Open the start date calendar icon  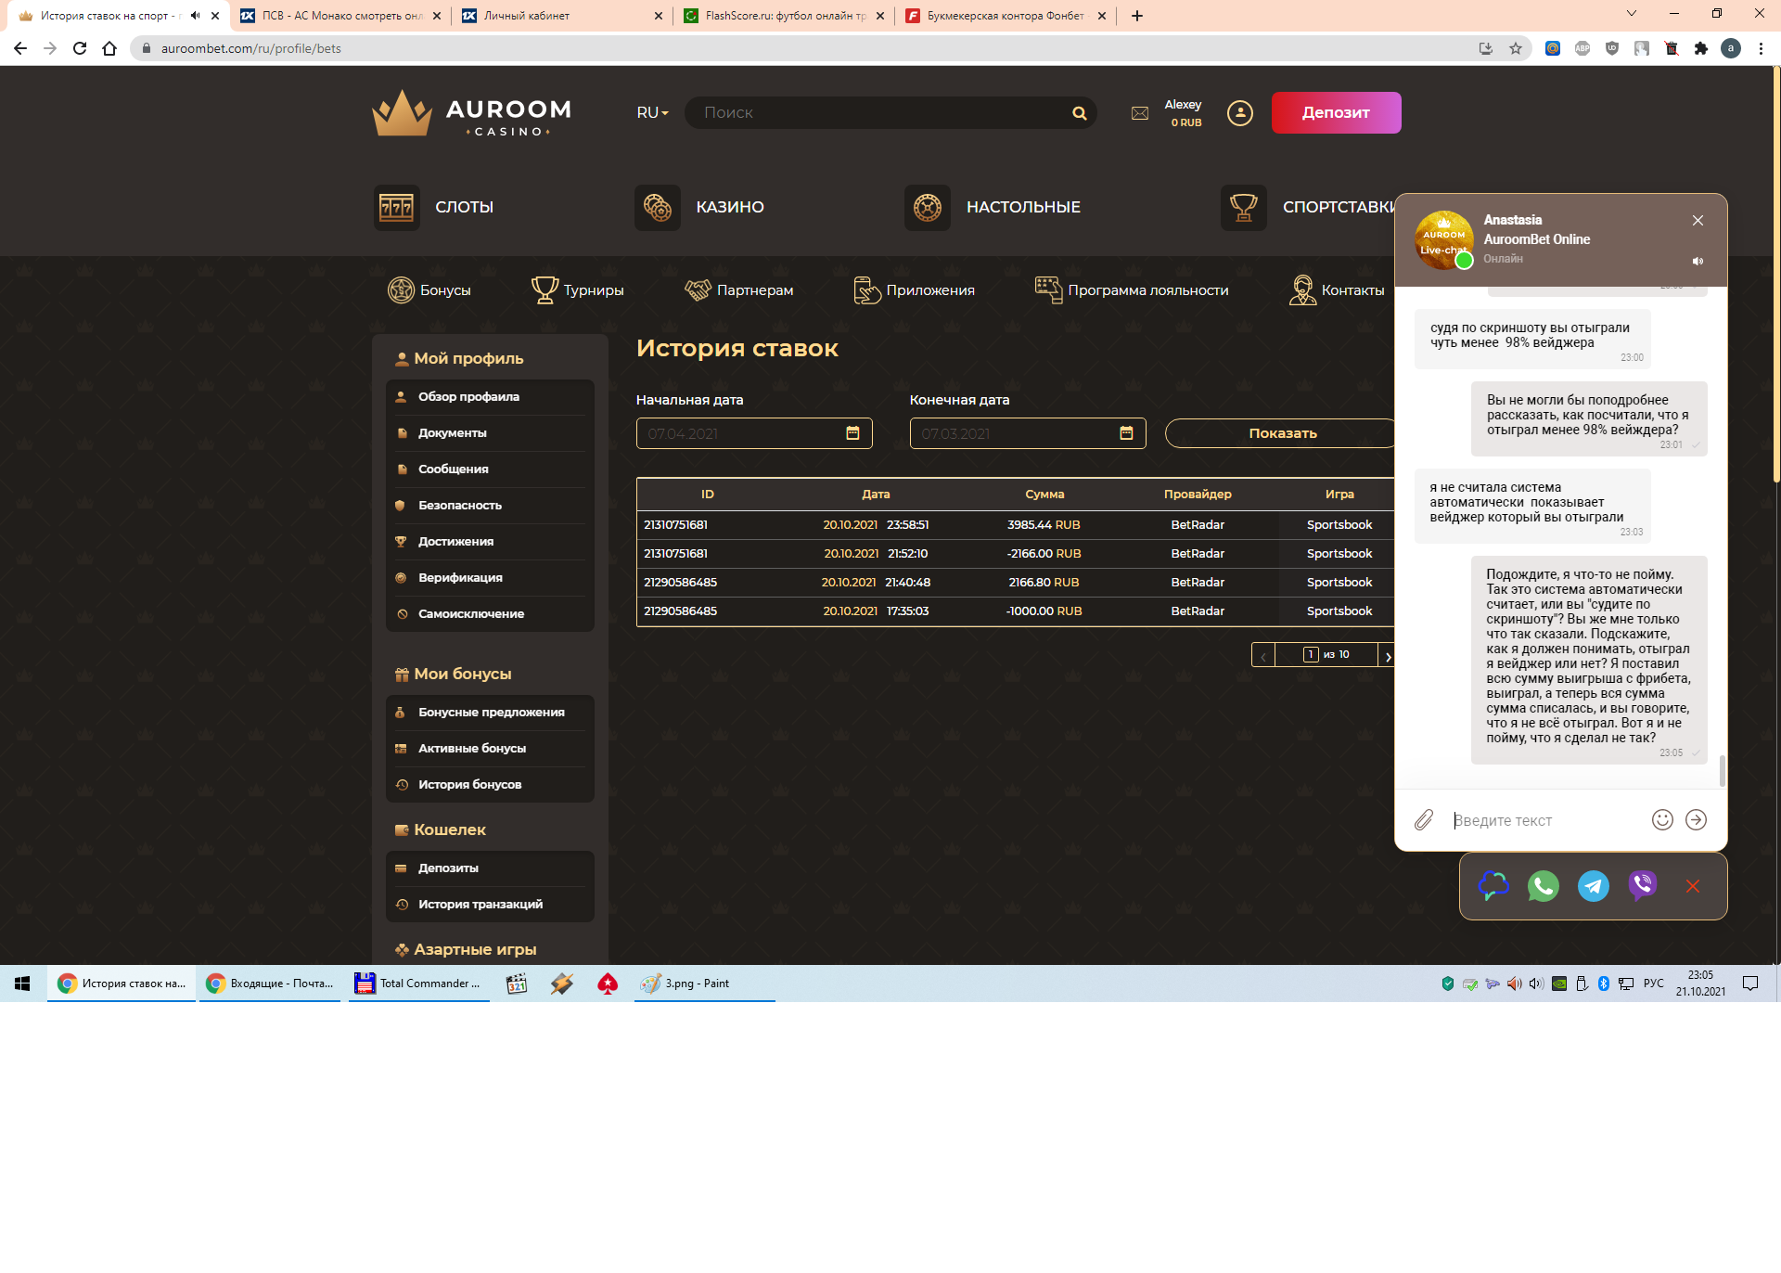click(x=852, y=433)
